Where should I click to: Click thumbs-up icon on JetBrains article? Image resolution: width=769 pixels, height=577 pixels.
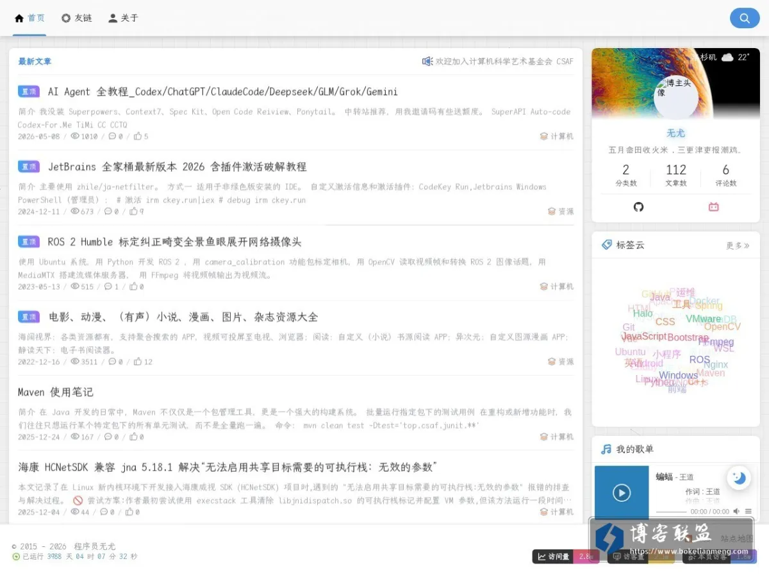pos(133,211)
